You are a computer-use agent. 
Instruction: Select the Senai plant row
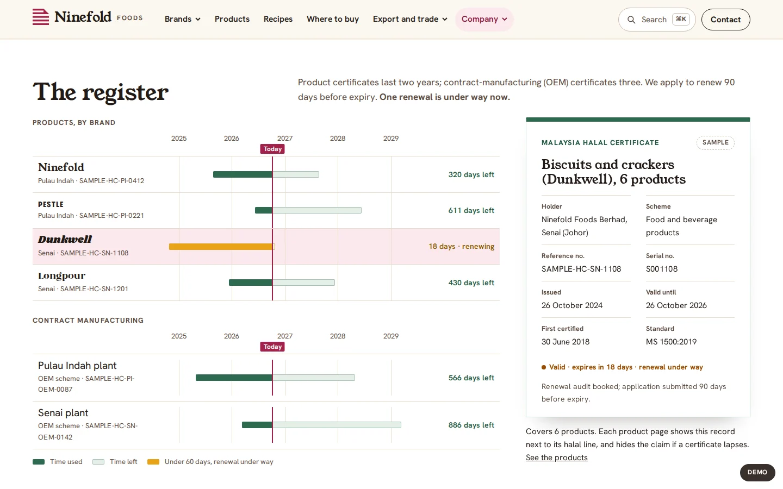(266, 425)
